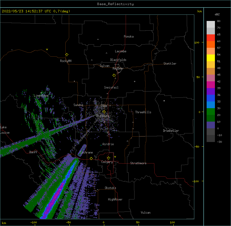This screenshot has width=231, height=226.
Task: Click the asterisk marker above Limestone
Action: [x=41, y=93]
